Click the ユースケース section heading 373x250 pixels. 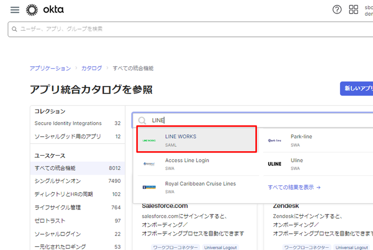click(x=50, y=156)
